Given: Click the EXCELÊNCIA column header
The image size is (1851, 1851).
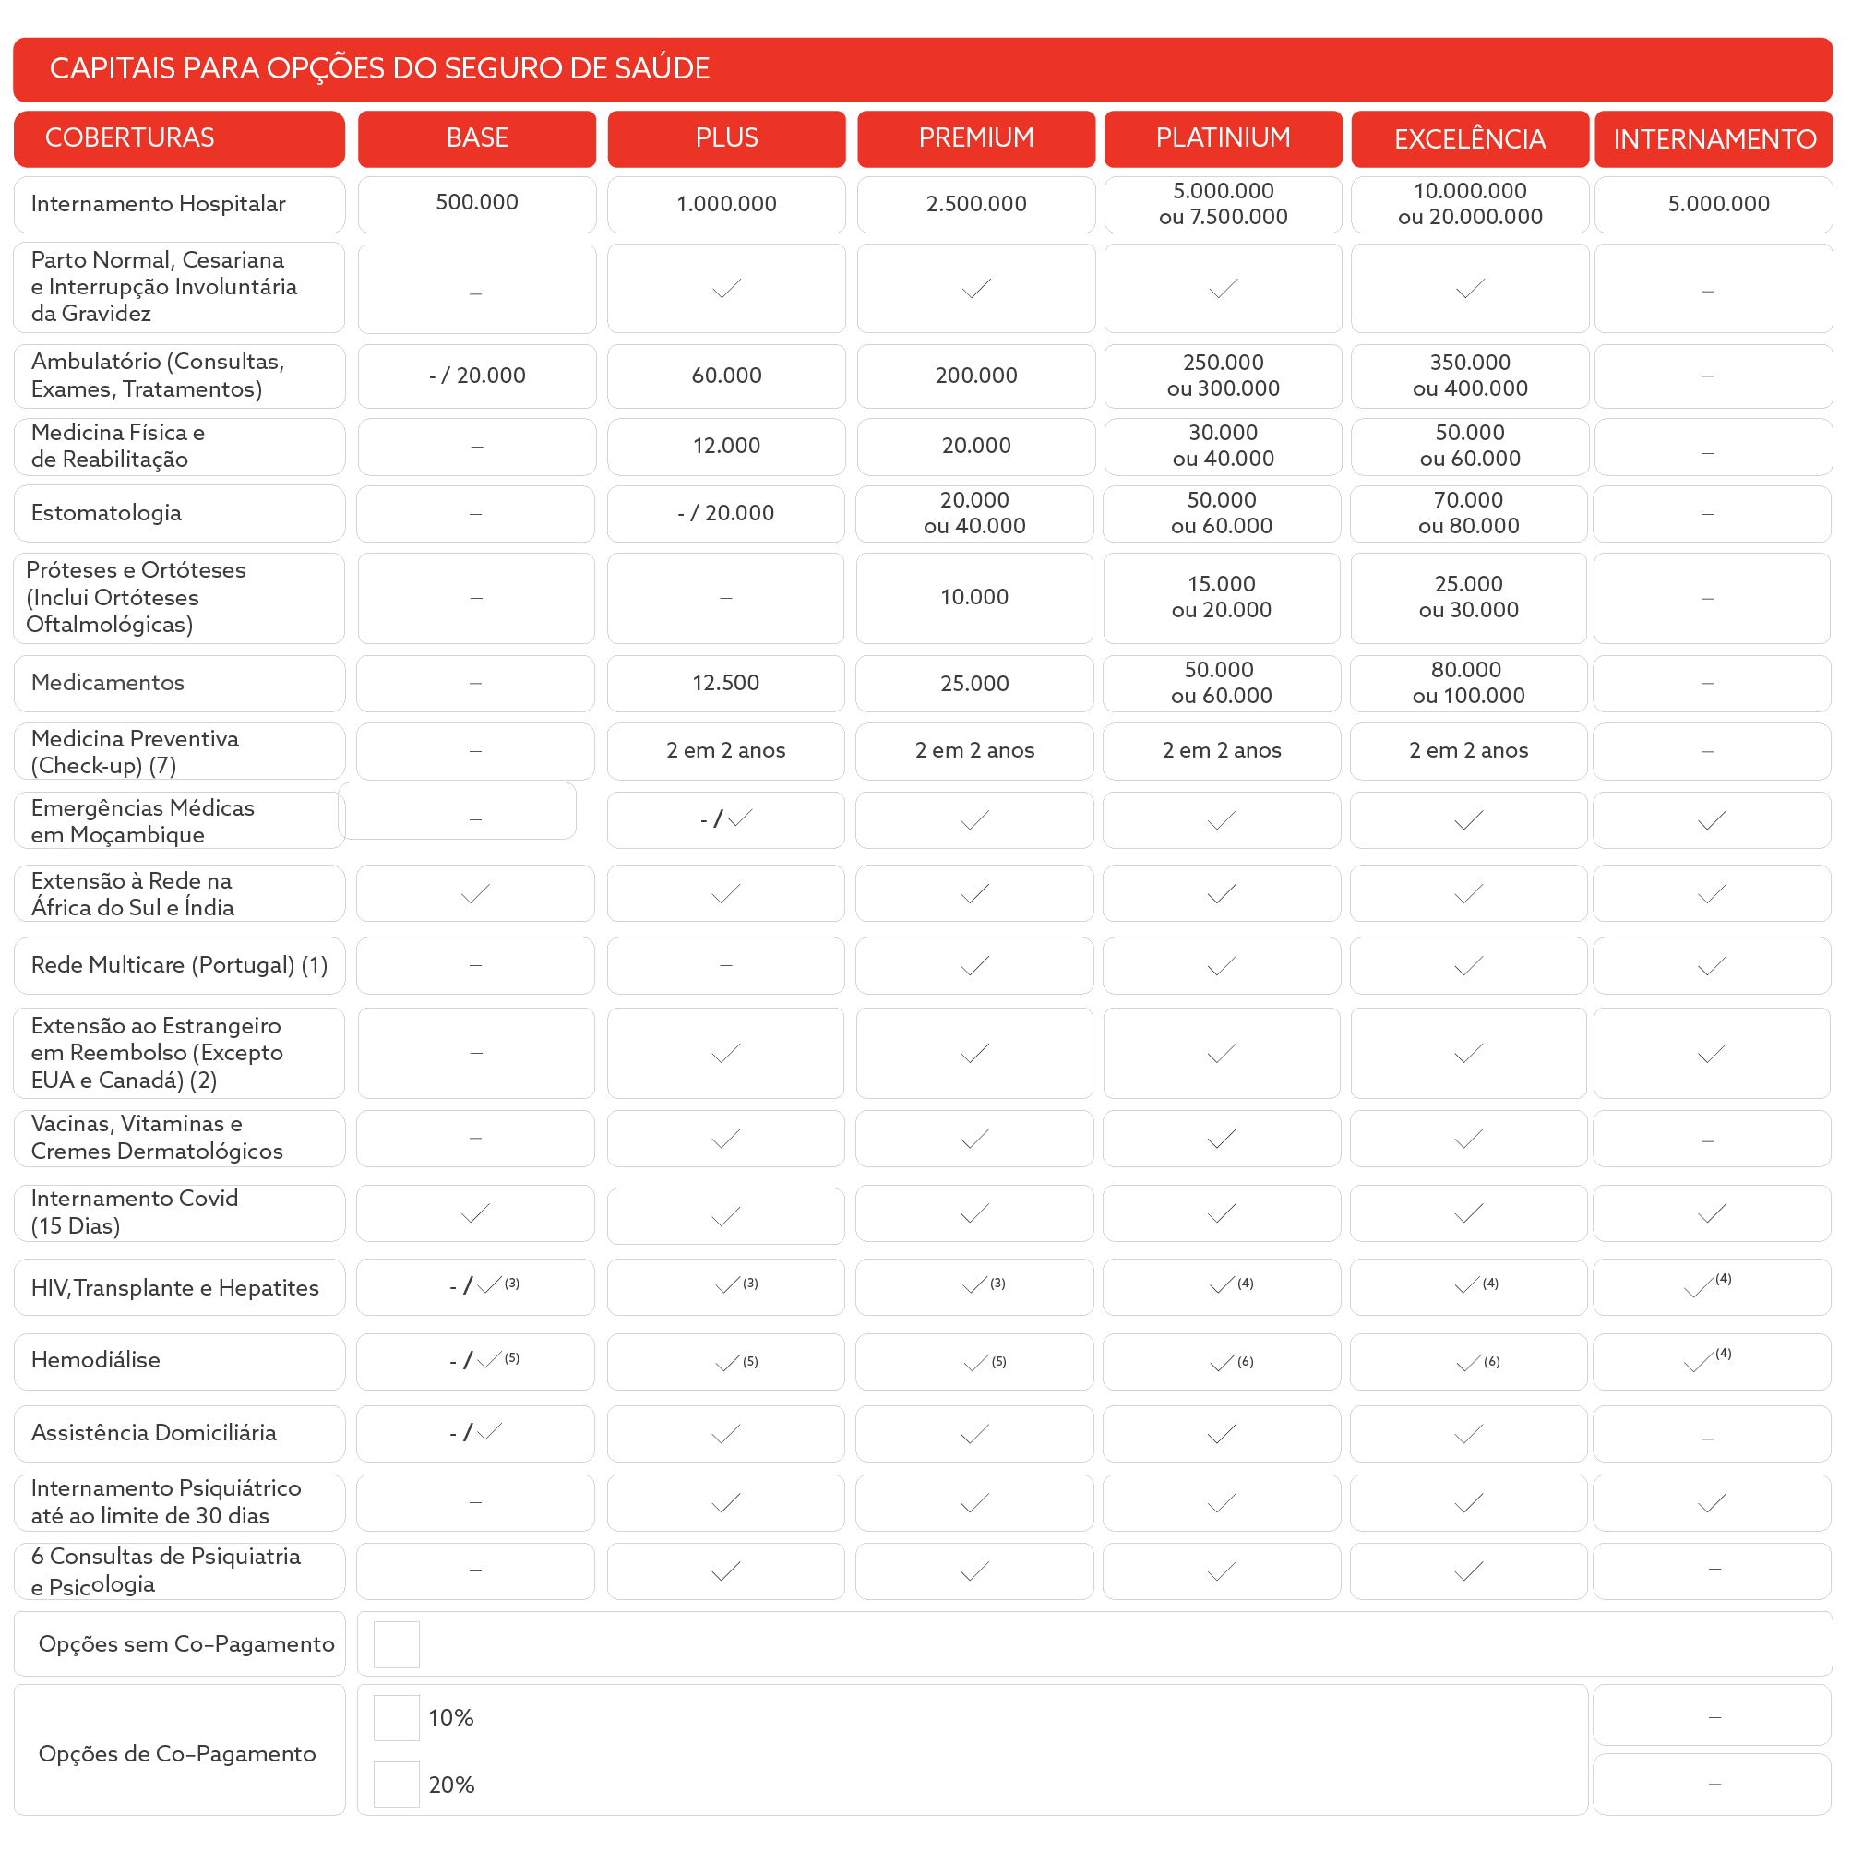Looking at the screenshot, I should tap(1469, 139).
